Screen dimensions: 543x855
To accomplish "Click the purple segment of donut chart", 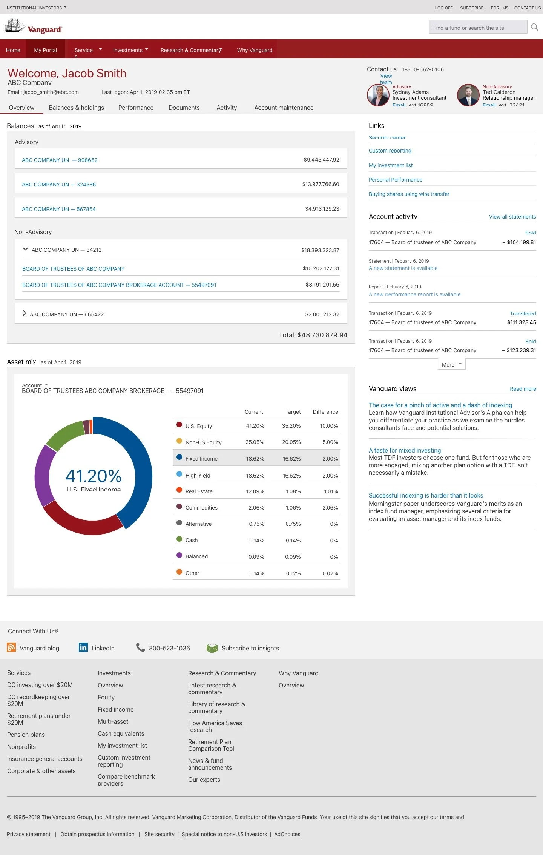I will pyautogui.click(x=43, y=476).
